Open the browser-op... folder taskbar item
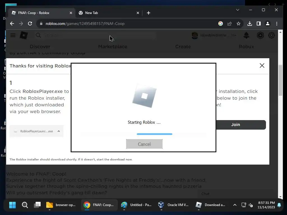The image size is (287, 215). click(61, 205)
